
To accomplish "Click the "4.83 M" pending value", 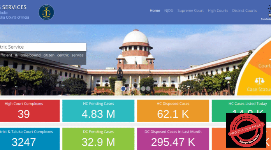I will 99,114.
